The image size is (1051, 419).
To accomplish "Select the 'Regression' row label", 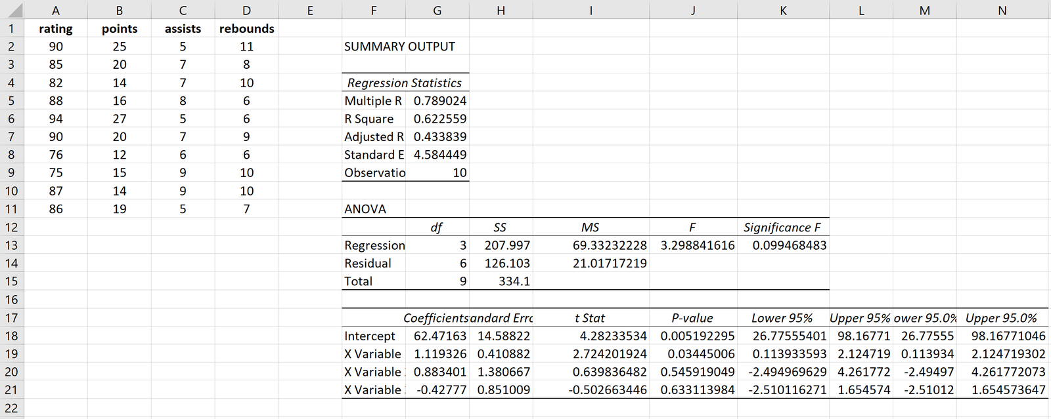I will click(374, 245).
